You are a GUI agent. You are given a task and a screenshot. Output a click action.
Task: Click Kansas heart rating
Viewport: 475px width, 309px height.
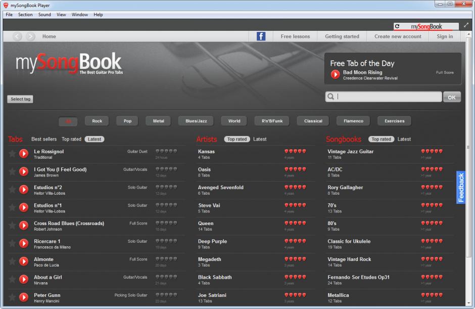(295, 151)
